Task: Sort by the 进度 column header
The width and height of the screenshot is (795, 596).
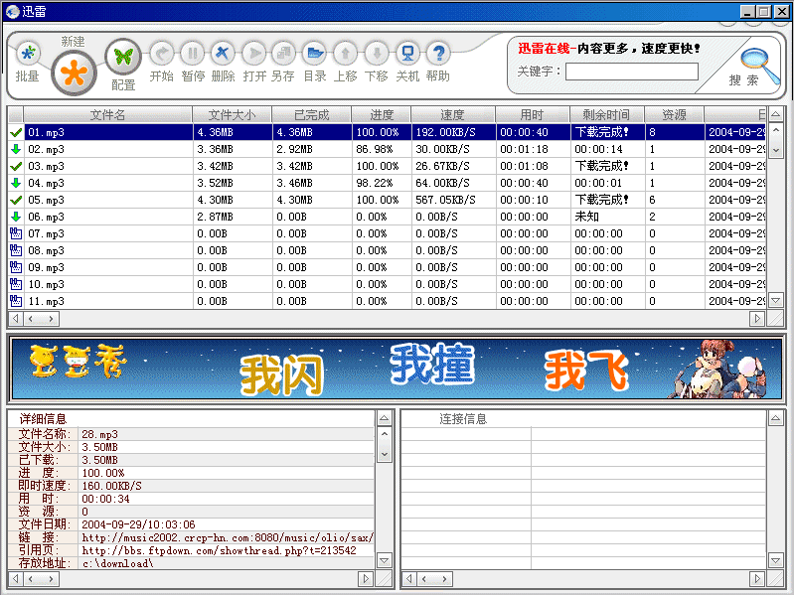Action: point(382,114)
